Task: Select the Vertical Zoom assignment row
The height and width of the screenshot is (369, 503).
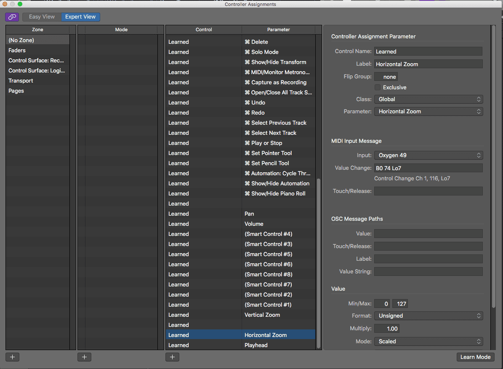Action: pyautogui.click(x=240, y=315)
